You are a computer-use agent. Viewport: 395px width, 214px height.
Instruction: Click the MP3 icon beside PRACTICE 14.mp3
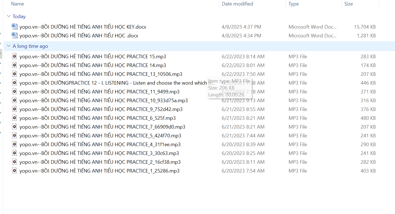click(x=15, y=65)
